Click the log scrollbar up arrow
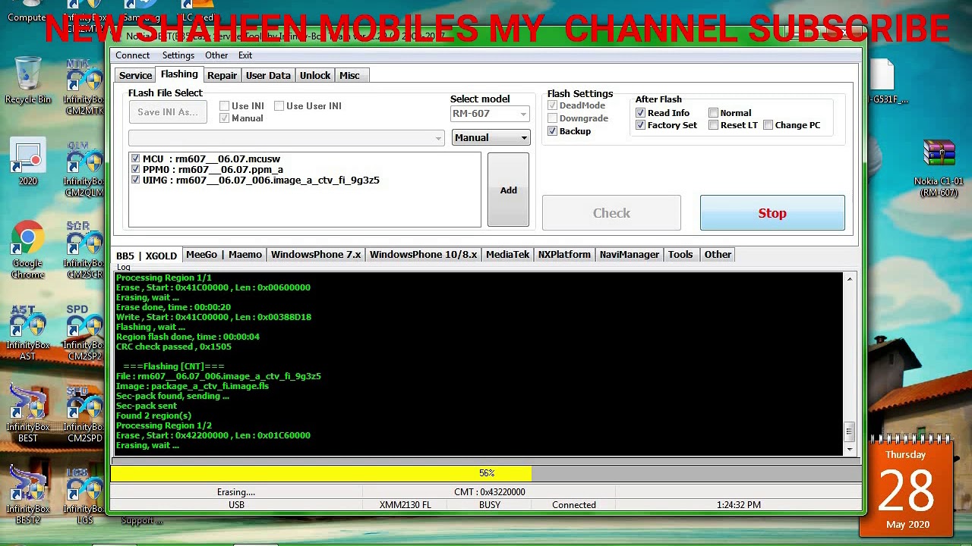Viewport: 972px width, 546px height. click(849, 279)
